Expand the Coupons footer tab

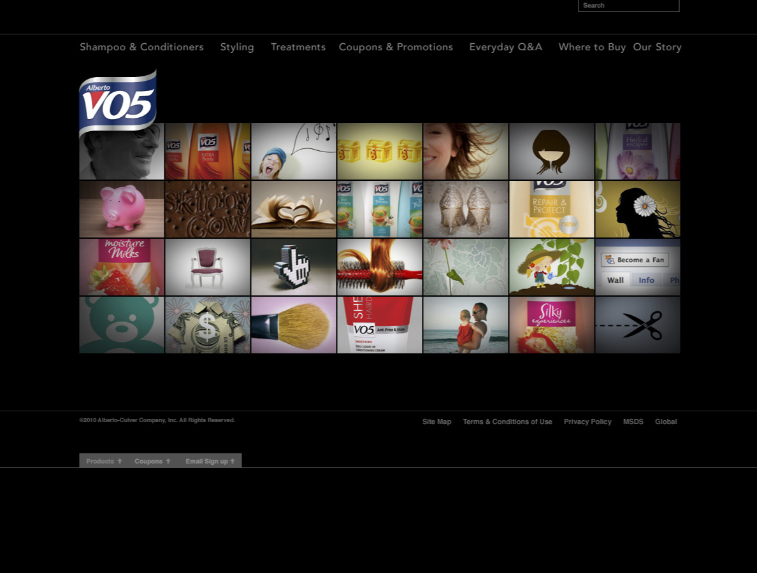click(152, 461)
